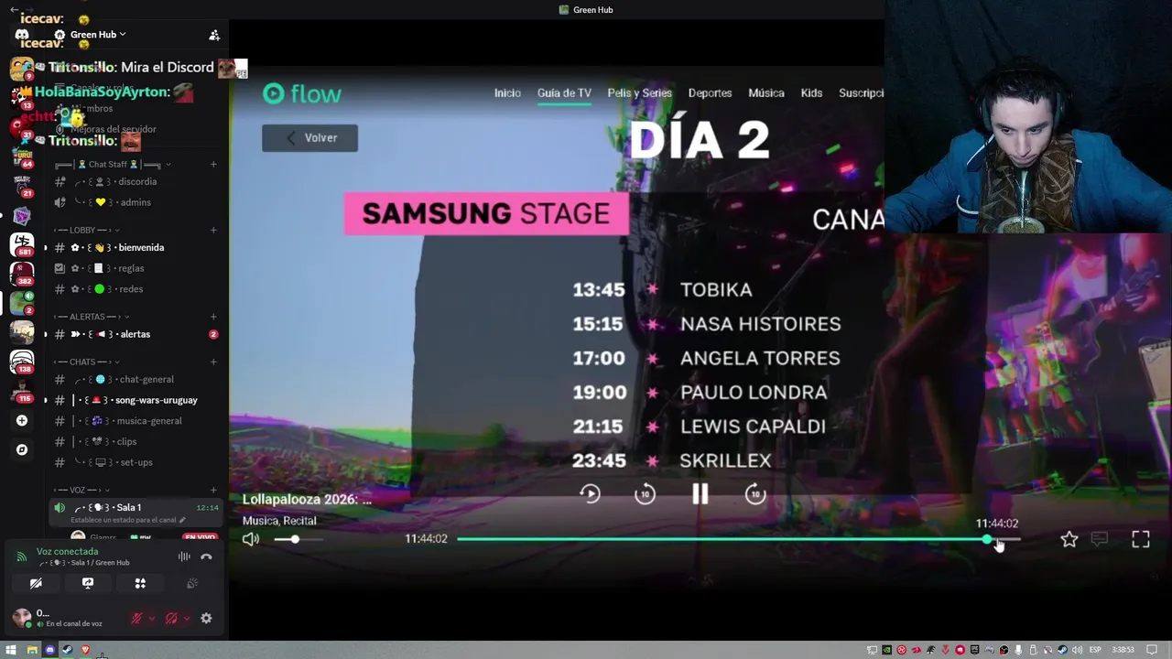The image size is (1172, 659).
Task: Open the musica-general channel
Action: coord(136,421)
